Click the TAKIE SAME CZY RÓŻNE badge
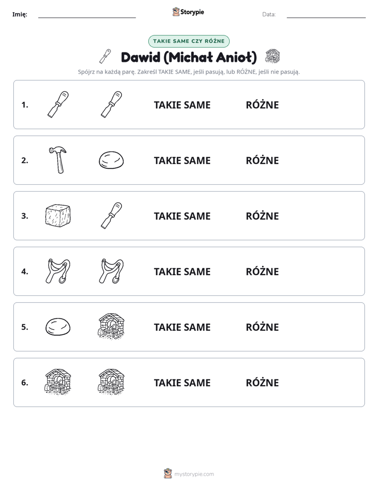This screenshot has height=489, width=378. [189, 41]
